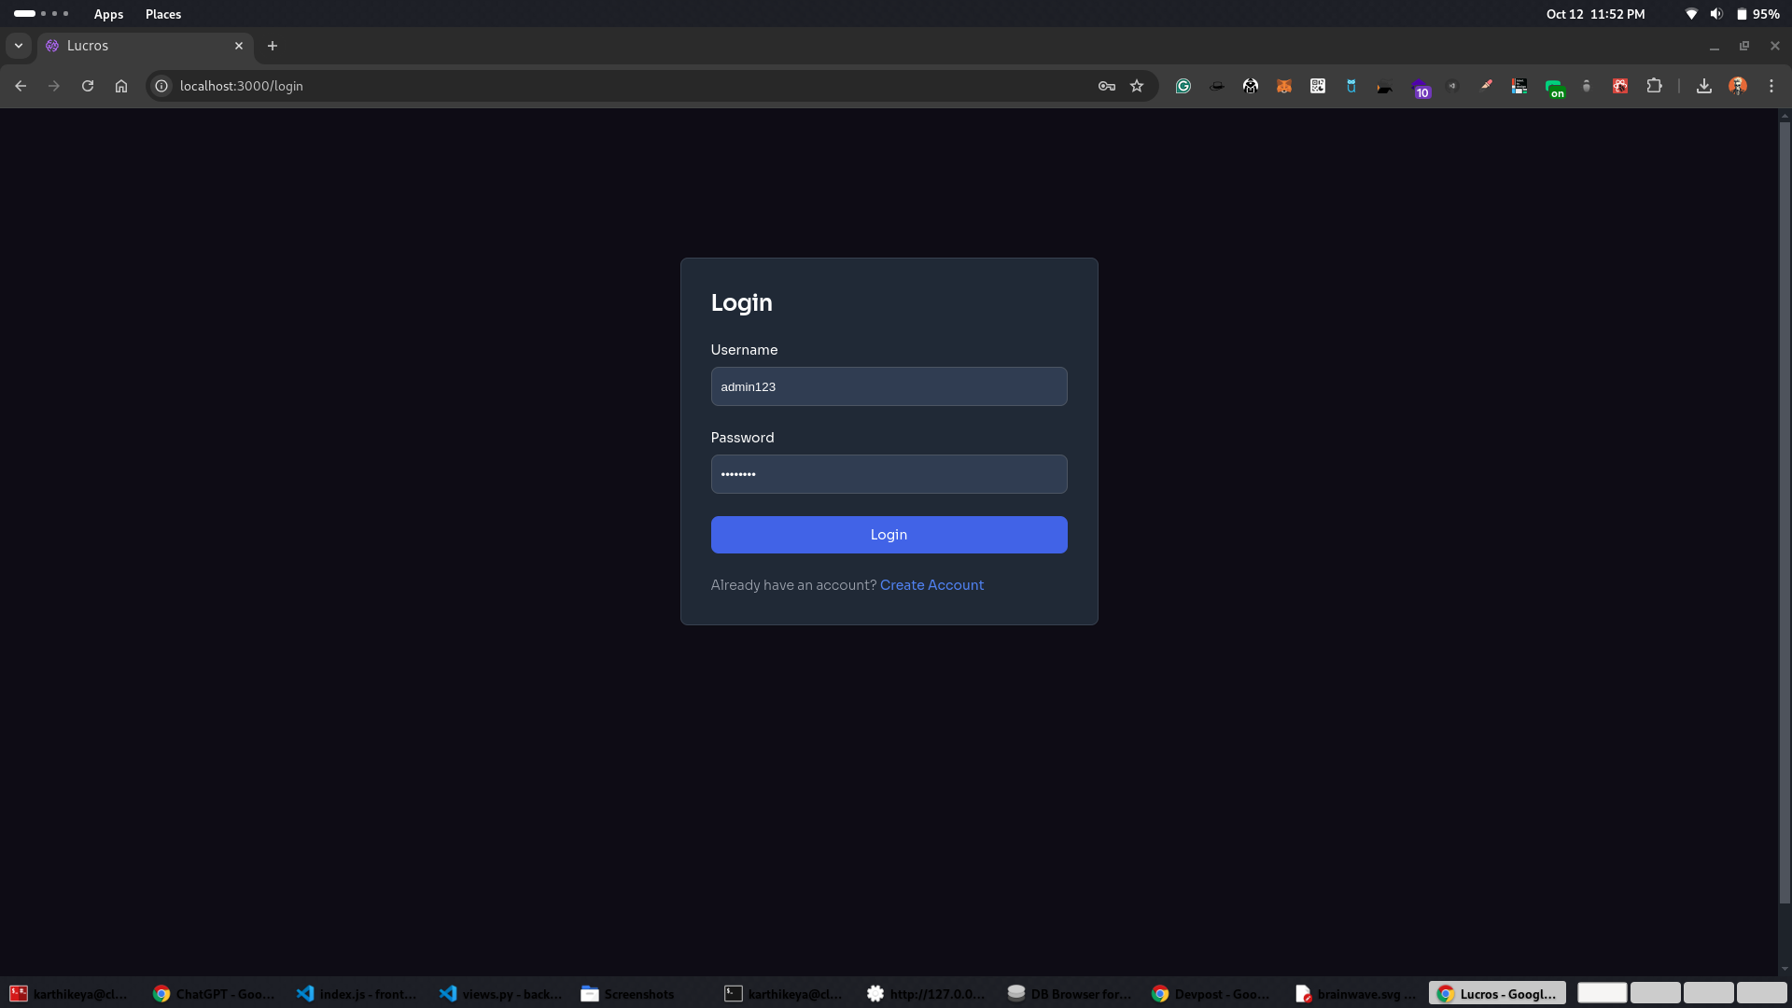Open the Apps menu in the top bar

click(x=108, y=14)
